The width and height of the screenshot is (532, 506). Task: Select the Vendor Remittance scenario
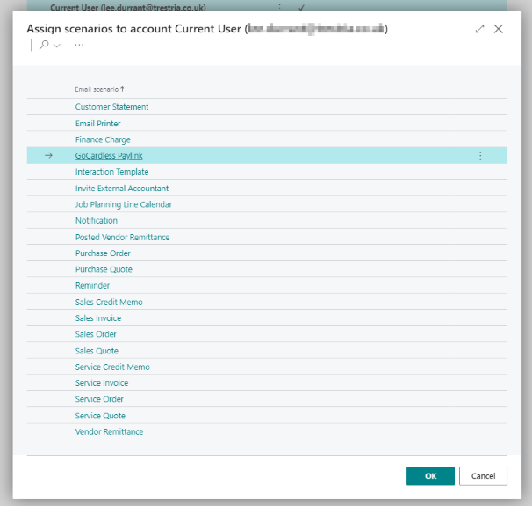pyautogui.click(x=109, y=431)
